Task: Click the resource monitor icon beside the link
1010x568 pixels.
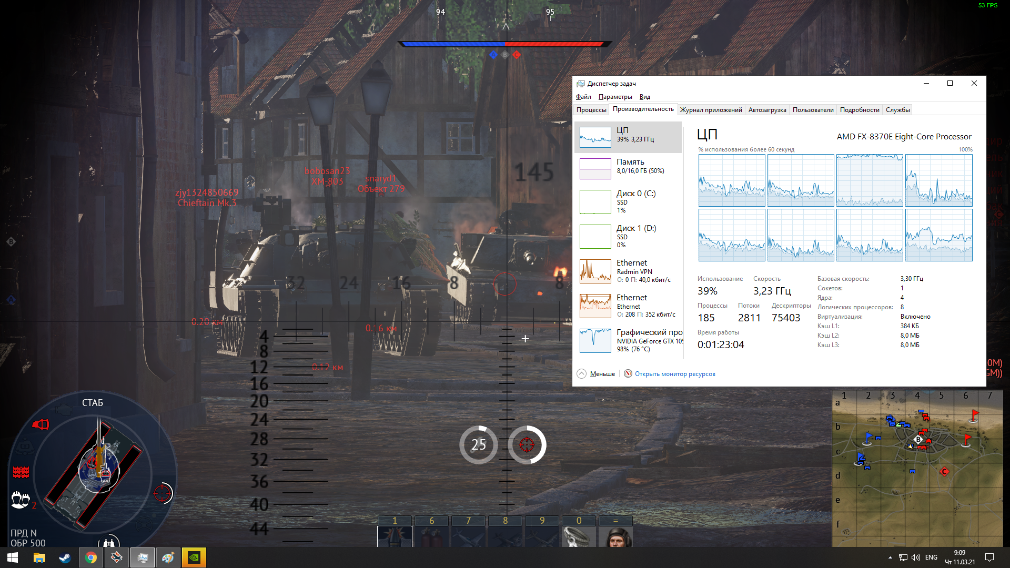Action: click(628, 373)
